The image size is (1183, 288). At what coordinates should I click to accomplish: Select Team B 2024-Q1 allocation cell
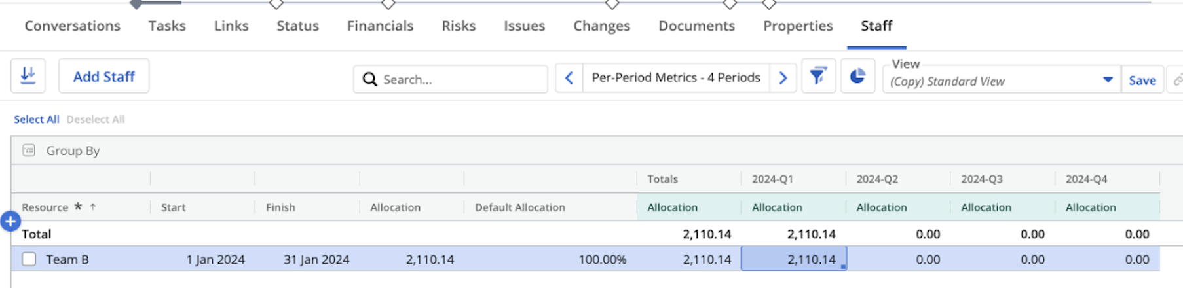pos(793,259)
